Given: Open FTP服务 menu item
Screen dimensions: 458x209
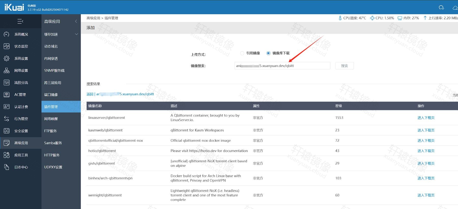Looking at the screenshot, I should [50, 131].
